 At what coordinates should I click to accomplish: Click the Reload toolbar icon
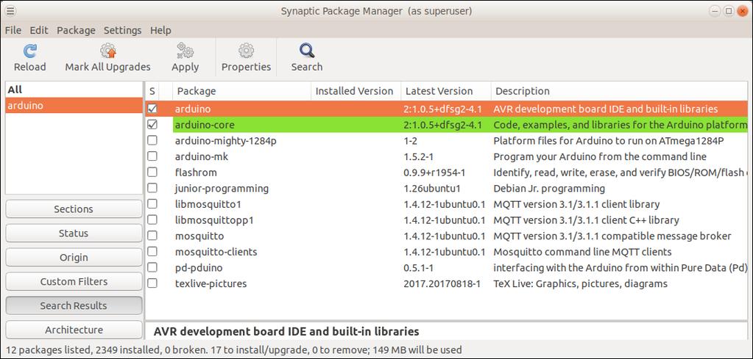pyautogui.click(x=29, y=51)
